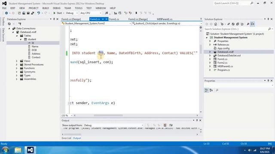Click the Solution Explorer Refresh icon
275x154 pixels.
[x=233, y=24]
